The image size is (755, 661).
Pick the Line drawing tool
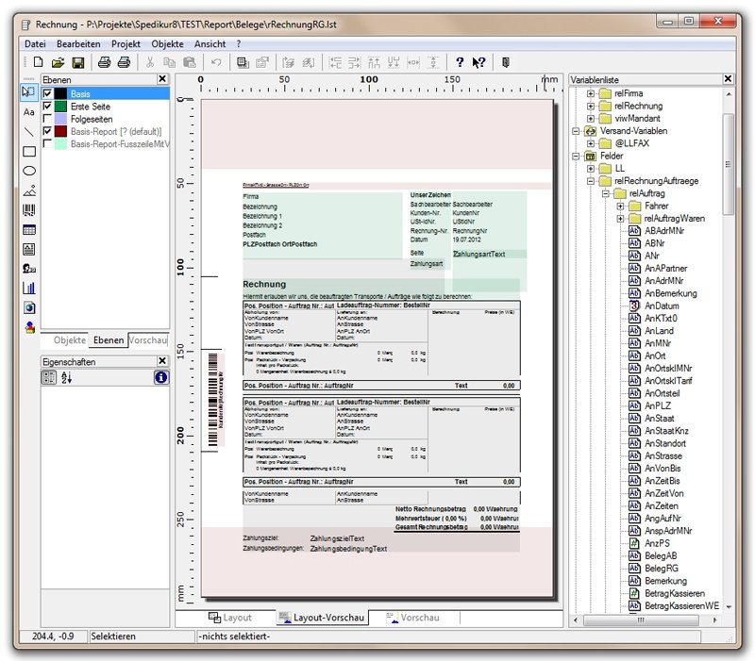29,131
